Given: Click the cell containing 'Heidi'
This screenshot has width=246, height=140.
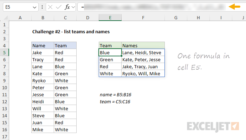Looking at the screenshot, I should [x=43, y=102].
